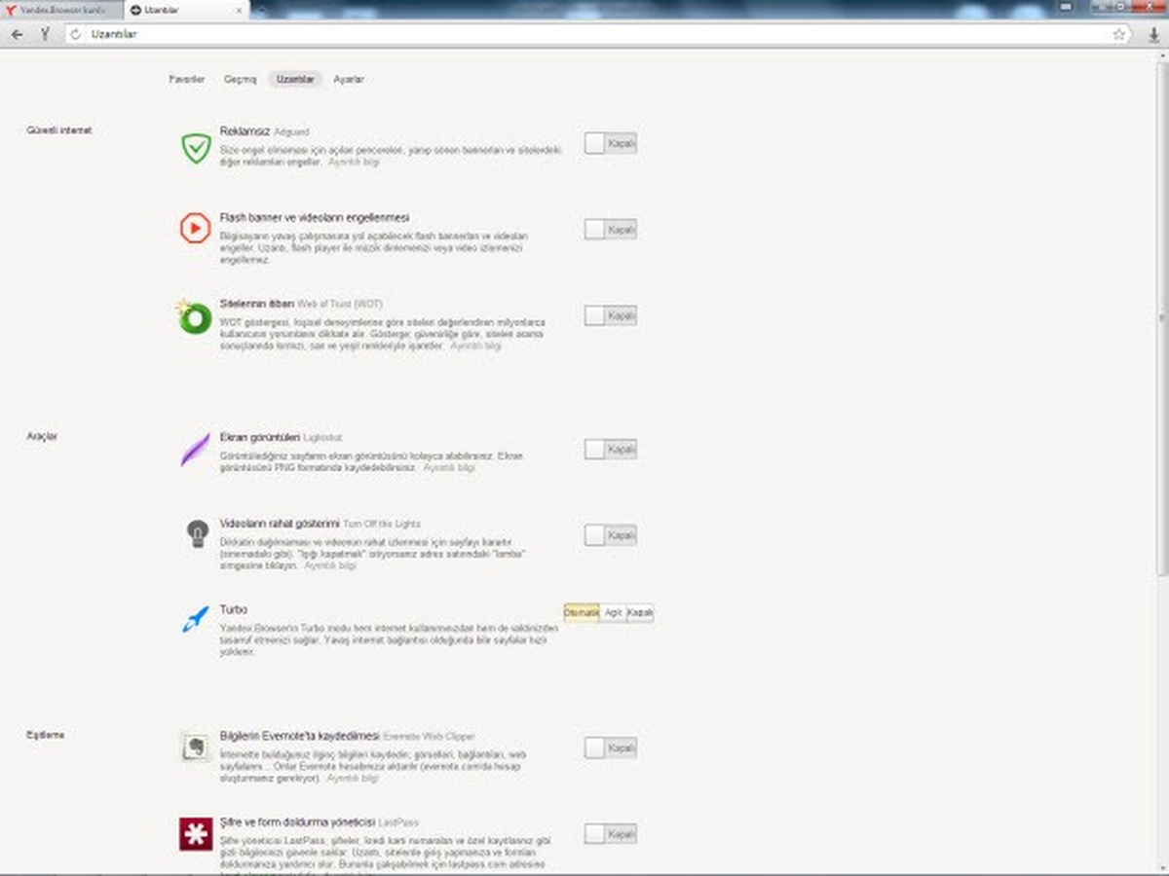The width and height of the screenshot is (1169, 876).
Task: Click the Eşitleme section label
Action: [x=45, y=735]
